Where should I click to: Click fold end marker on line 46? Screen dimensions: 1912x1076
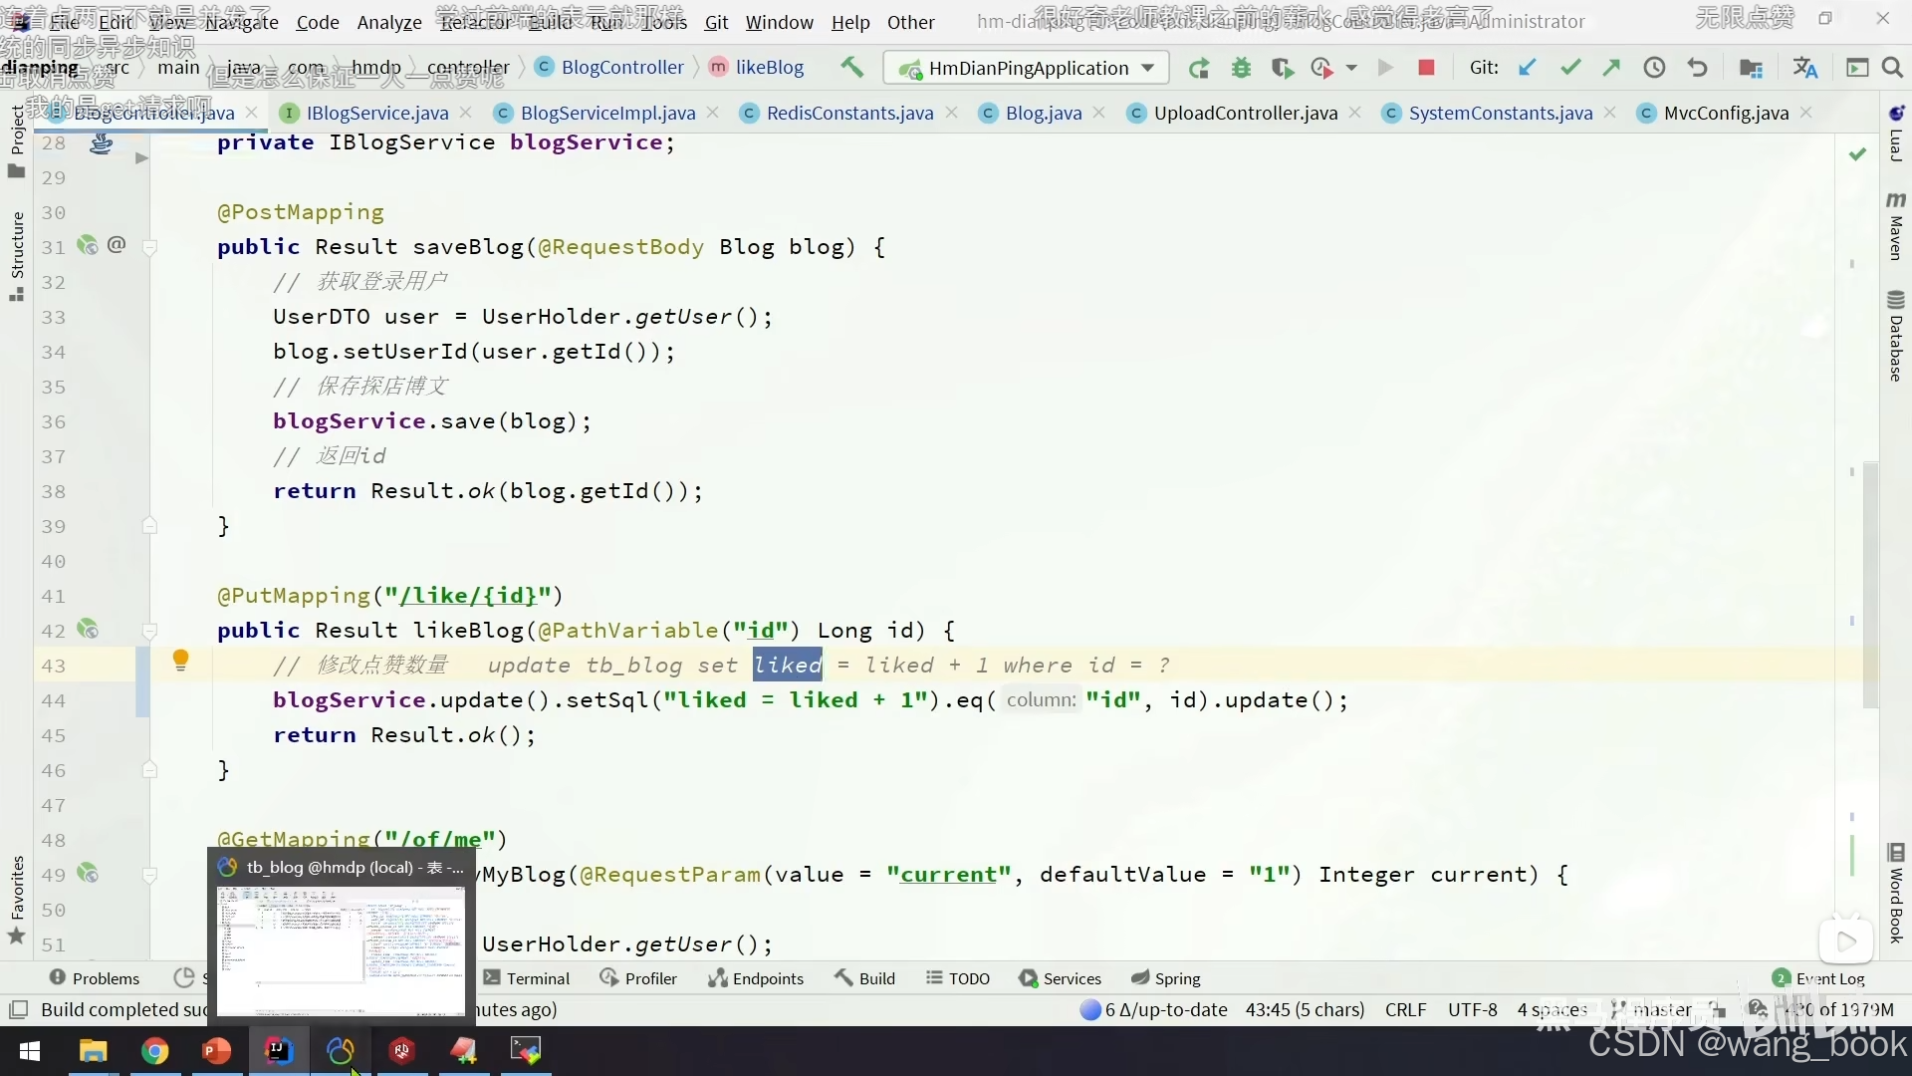pyautogui.click(x=149, y=769)
